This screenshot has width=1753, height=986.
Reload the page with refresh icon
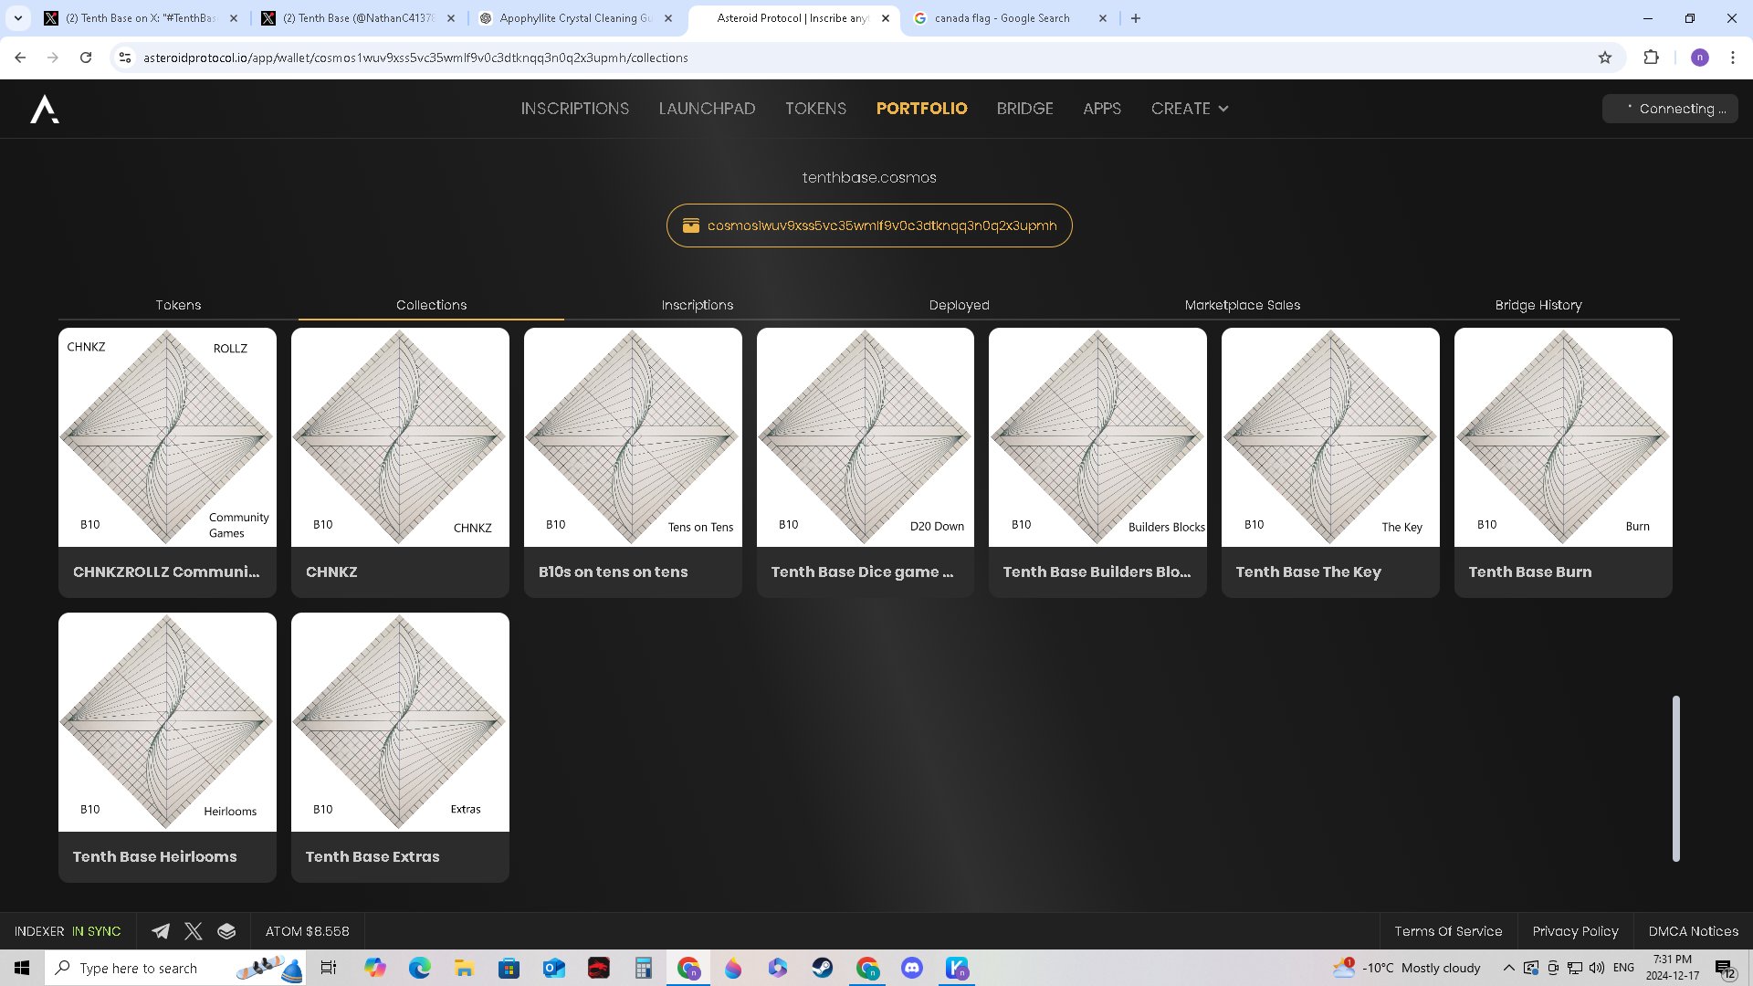click(x=86, y=58)
